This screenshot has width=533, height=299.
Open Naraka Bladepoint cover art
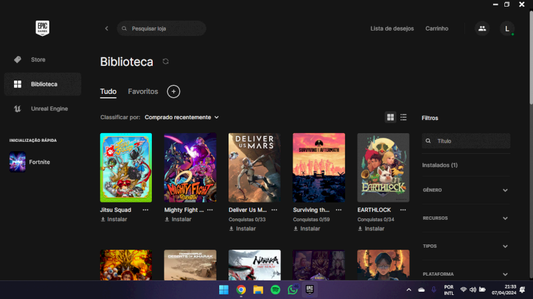tap(255, 265)
